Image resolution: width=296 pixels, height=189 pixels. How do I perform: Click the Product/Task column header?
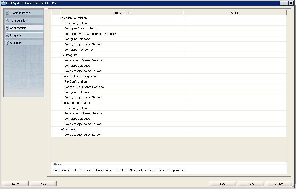[122, 13]
